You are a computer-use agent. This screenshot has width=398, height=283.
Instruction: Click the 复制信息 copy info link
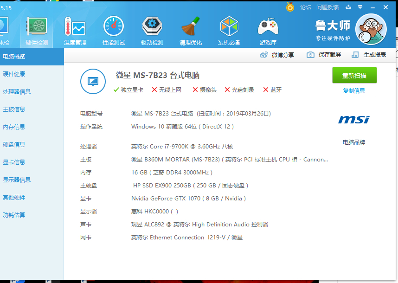pyautogui.click(x=354, y=90)
